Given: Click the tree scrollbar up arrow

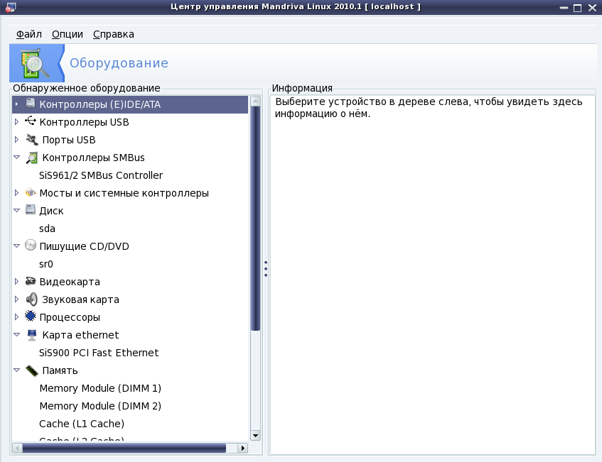Looking at the screenshot, I should (255, 101).
